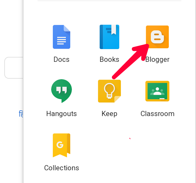This screenshot has width=196, height=183.
Task: Open the Hangouts app icon
Action: point(61,91)
